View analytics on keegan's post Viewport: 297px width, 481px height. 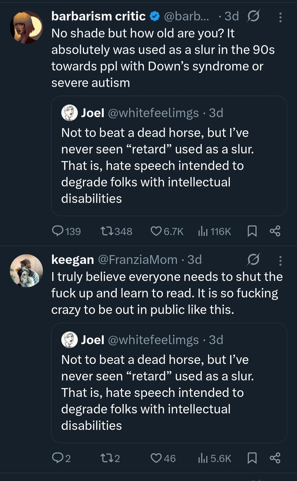point(203,458)
